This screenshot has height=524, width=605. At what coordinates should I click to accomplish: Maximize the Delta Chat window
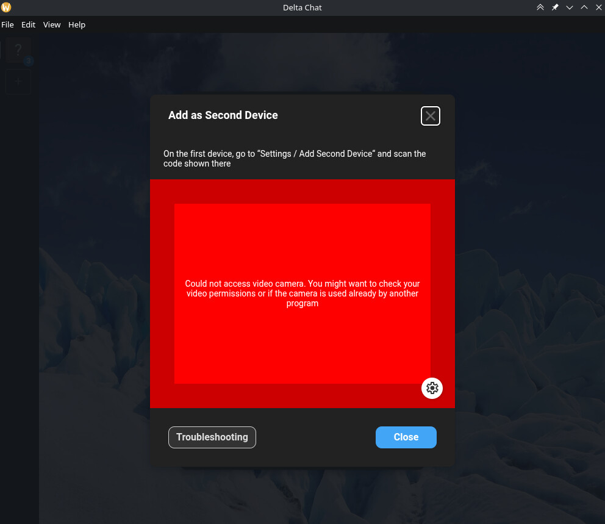(584, 8)
